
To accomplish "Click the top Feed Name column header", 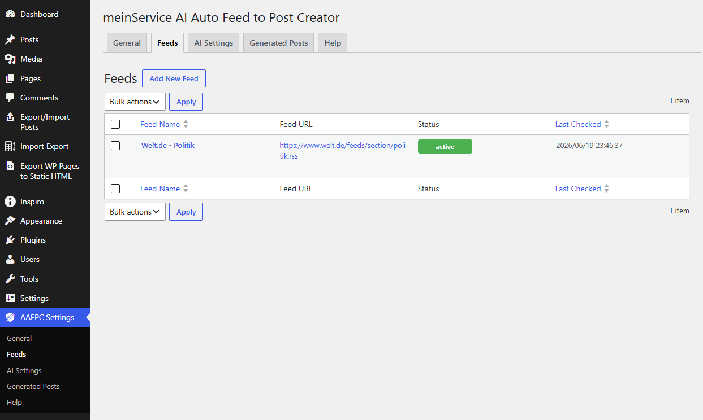I will pyautogui.click(x=160, y=124).
